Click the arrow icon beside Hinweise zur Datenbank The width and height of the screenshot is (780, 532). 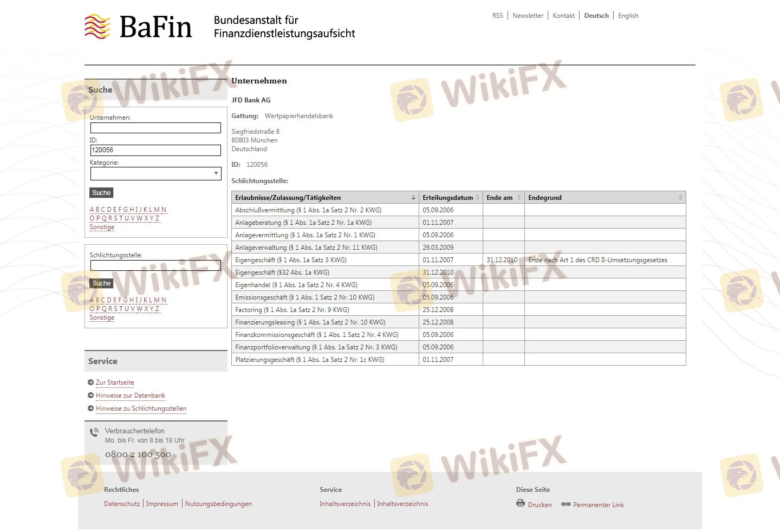(x=91, y=395)
